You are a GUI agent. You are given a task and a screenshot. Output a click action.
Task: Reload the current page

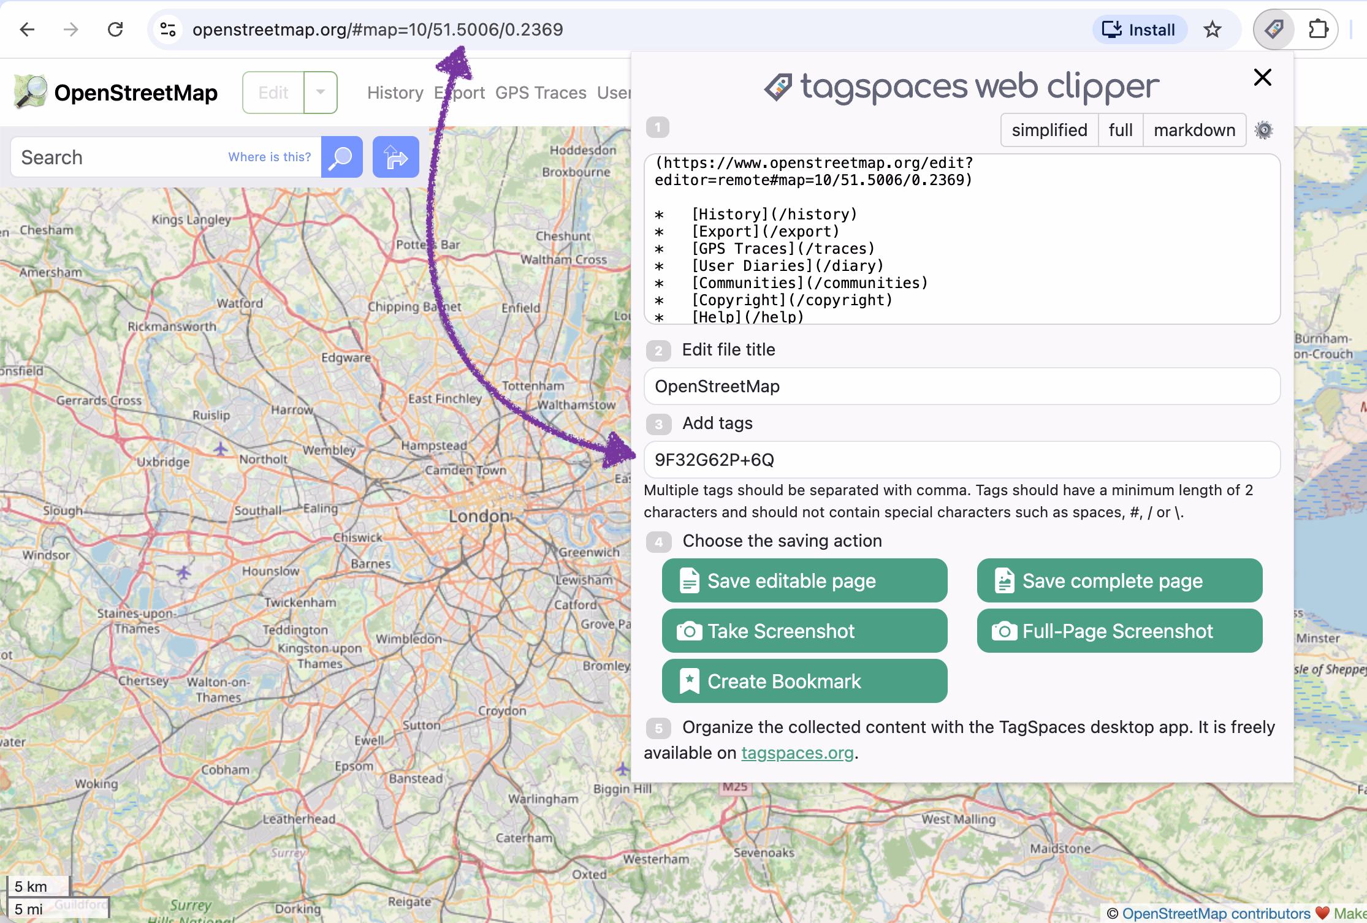pos(115,29)
